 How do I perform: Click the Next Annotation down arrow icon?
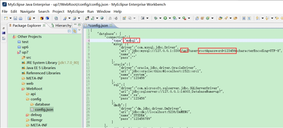258,18
